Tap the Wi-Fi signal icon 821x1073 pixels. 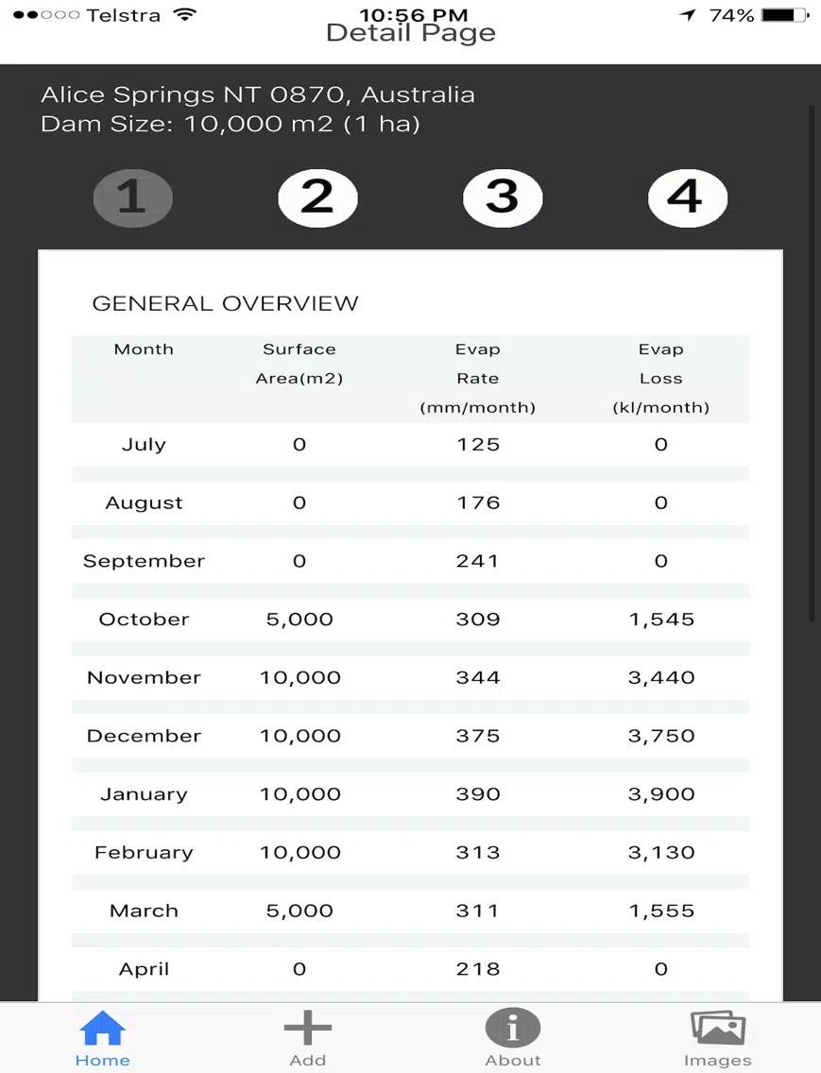click(184, 14)
